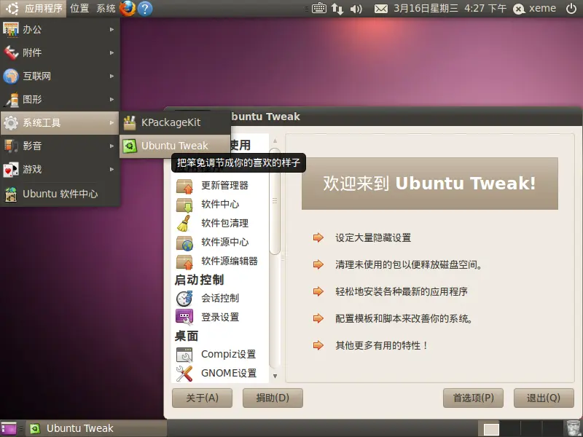Click the Ubuntu Tweak taskbar button
The height and width of the screenshot is (437, 583).
coord(96,428)
